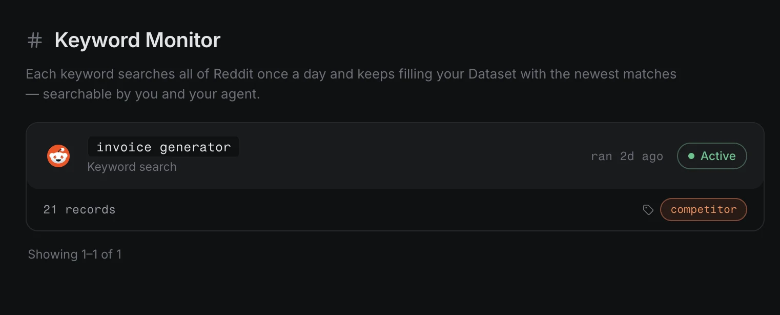This screenshot has height=315, width=780.
Task: Click the green dot in Active badge
Action: (691, 156)
